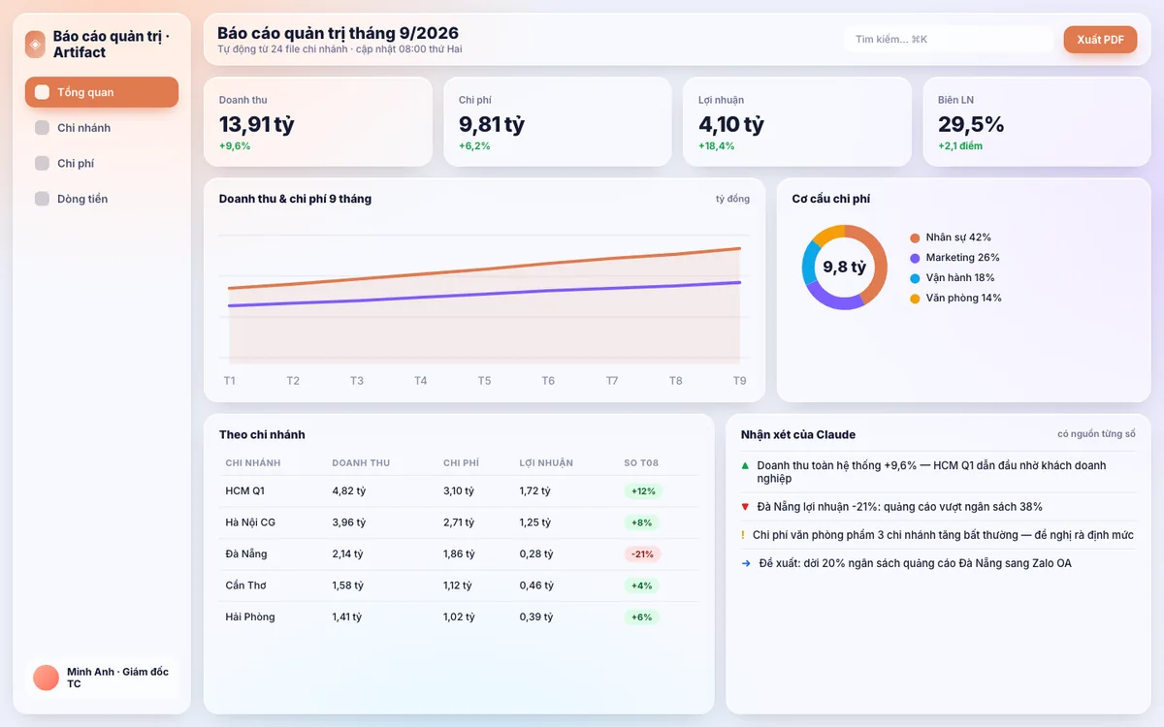The height and width of the screenshot is (727, 1164).
Task: Click the Xuất PDF button
Action: [1100, 40]
